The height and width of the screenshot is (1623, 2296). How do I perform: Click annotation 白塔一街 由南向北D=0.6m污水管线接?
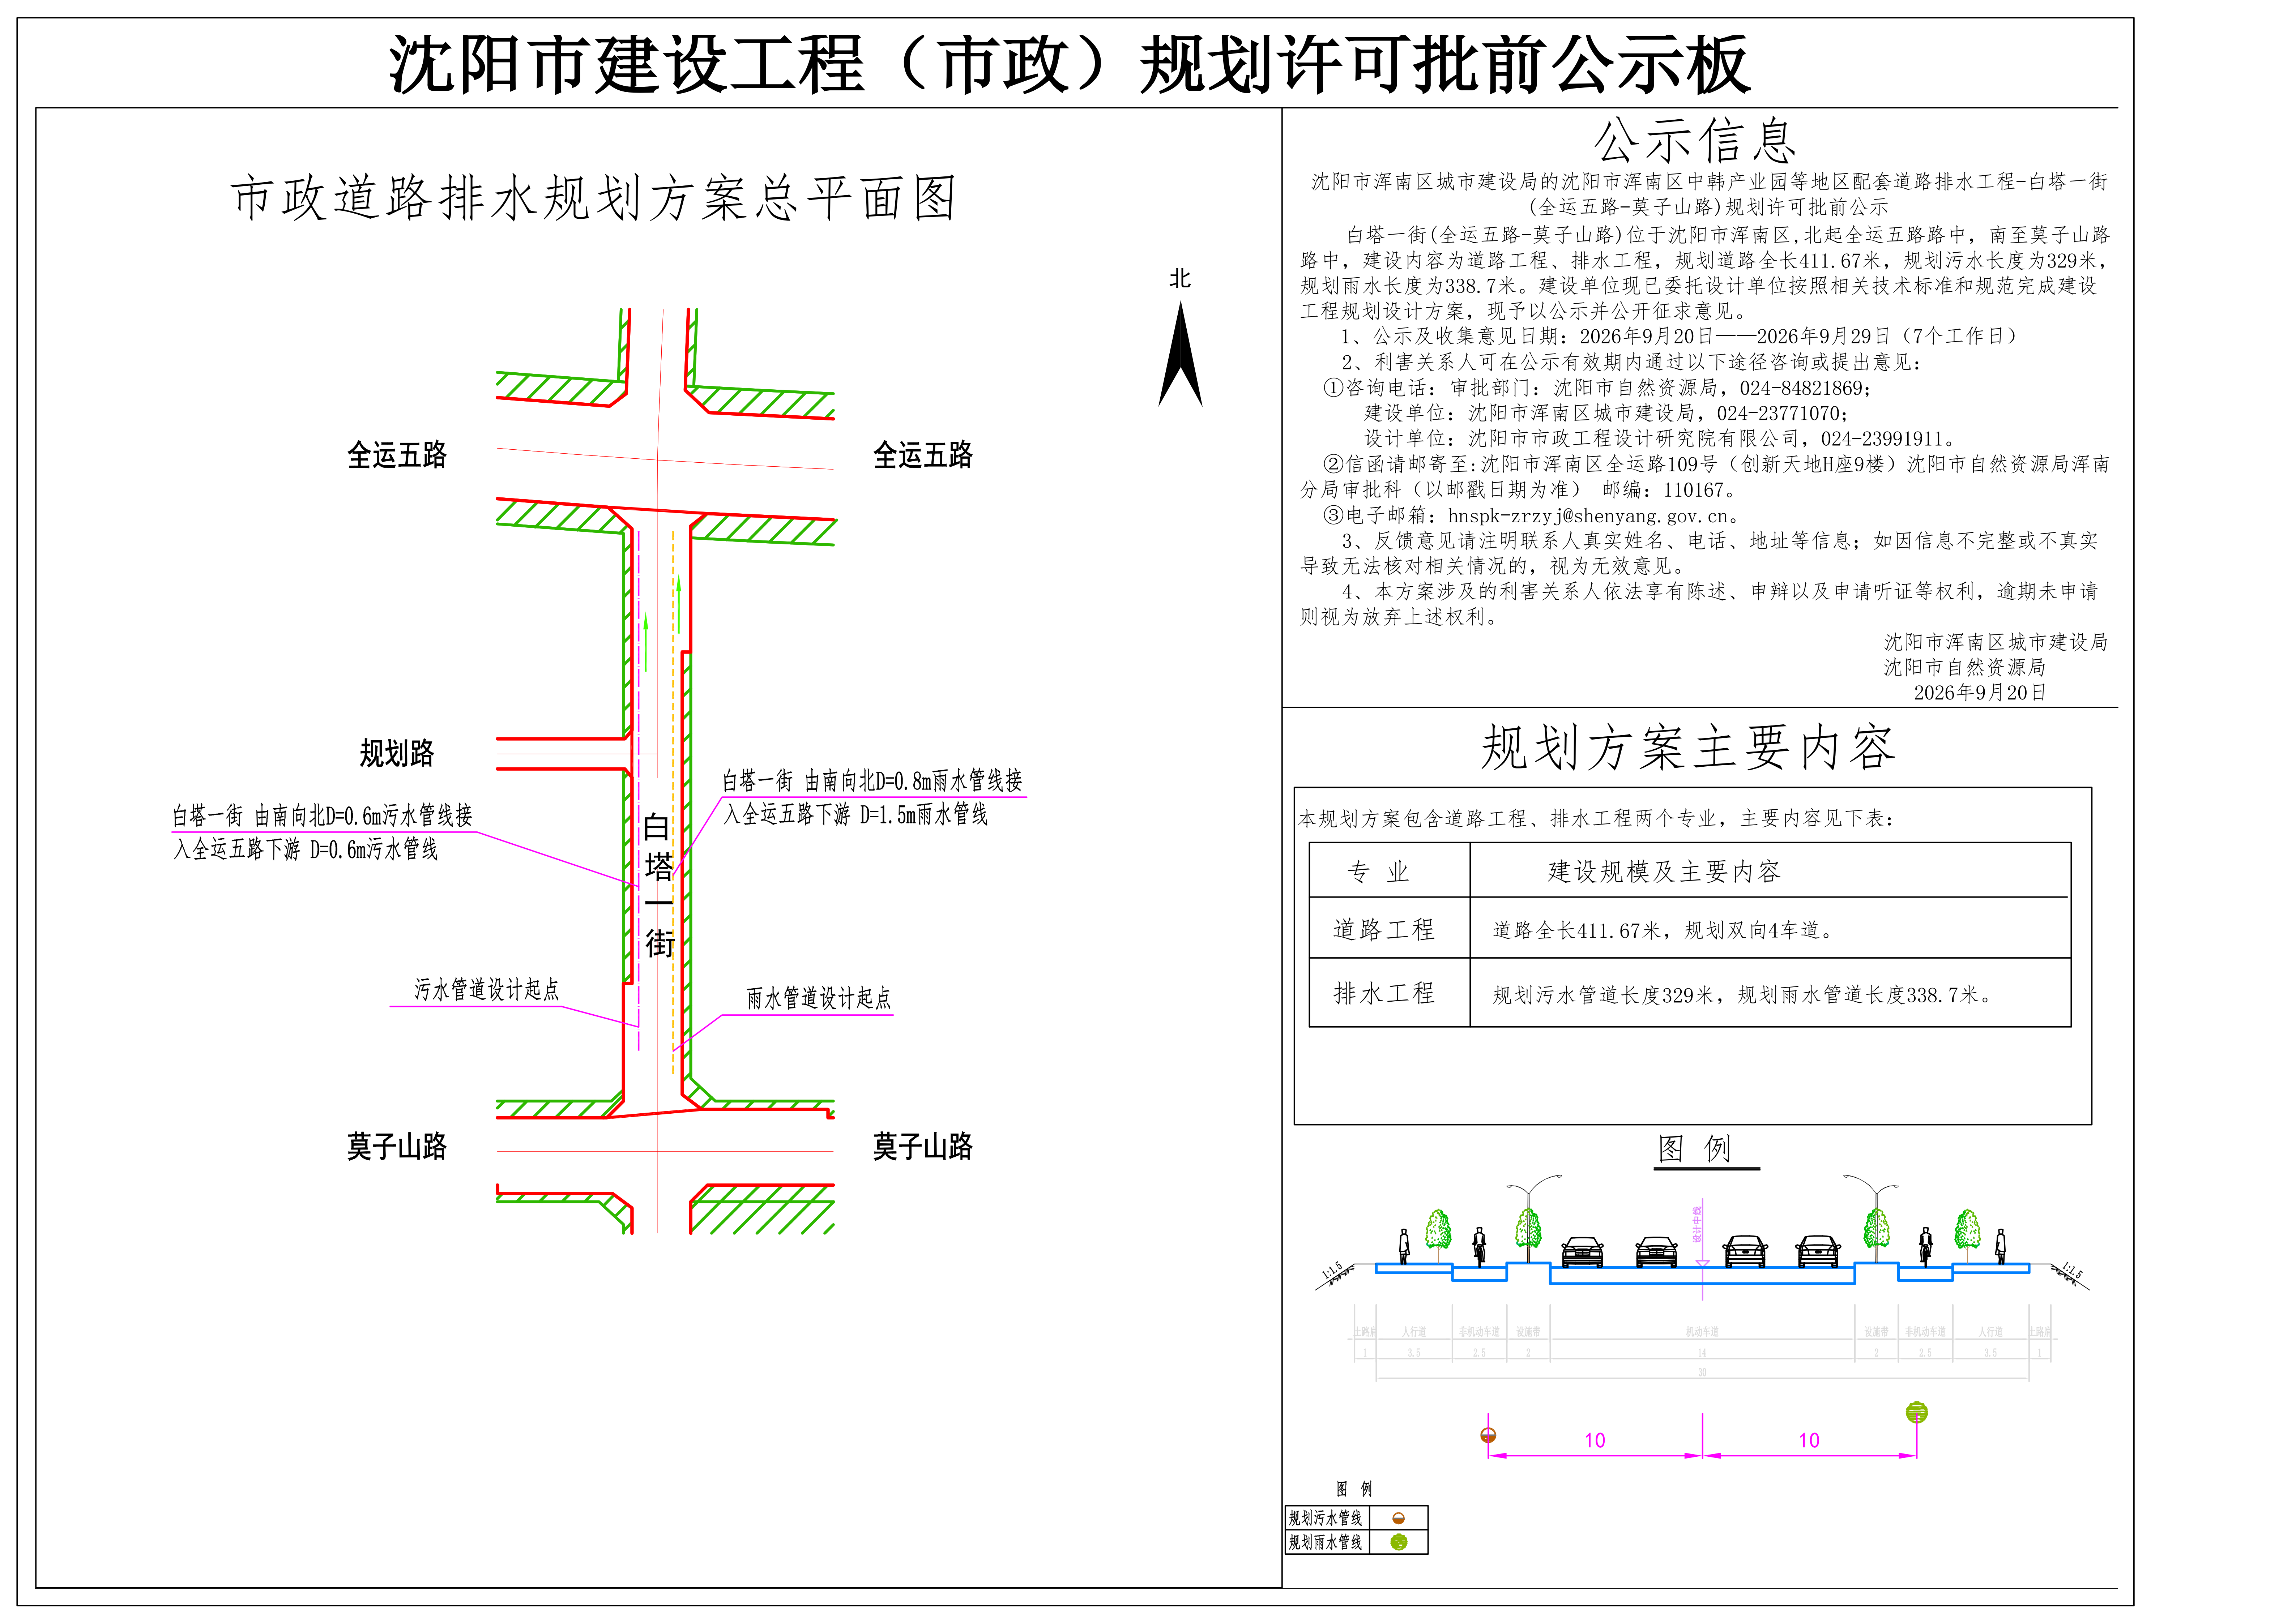(x=322, y=815)
